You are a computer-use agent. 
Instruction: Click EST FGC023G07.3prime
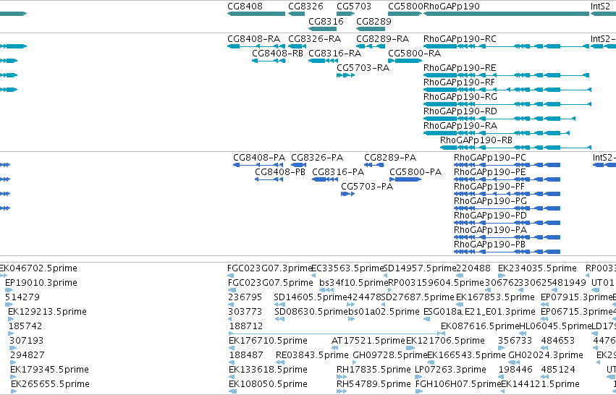[x=231, y=276]
